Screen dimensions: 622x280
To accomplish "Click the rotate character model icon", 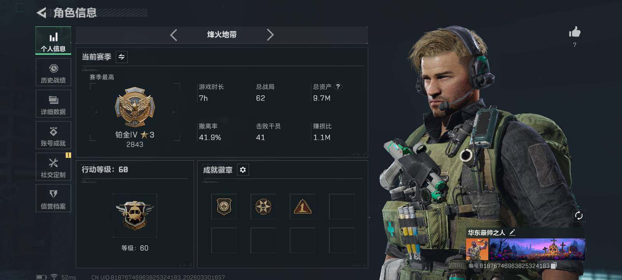I will coord(579,215).
